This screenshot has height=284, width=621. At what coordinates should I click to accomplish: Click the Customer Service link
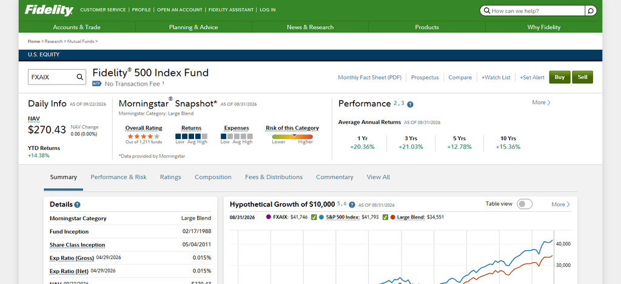(103, 10)
